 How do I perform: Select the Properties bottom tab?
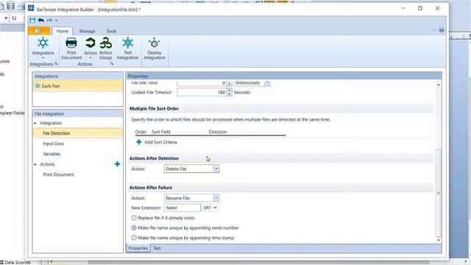[x=138, y=248]
